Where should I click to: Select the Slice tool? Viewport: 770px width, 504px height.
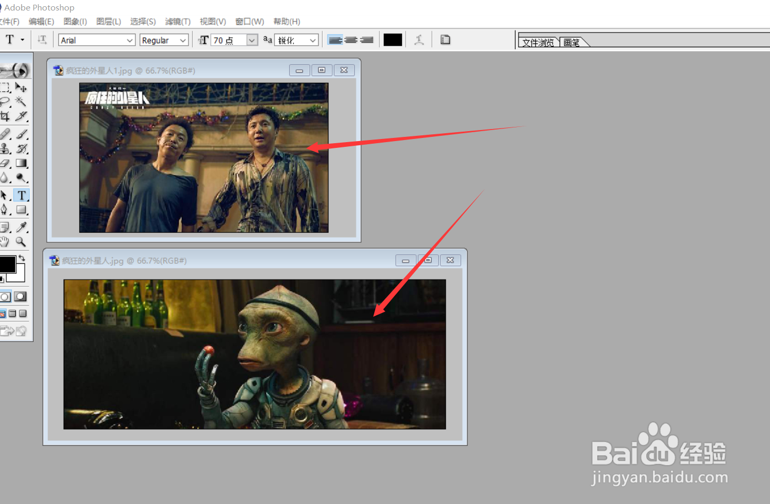21,116
